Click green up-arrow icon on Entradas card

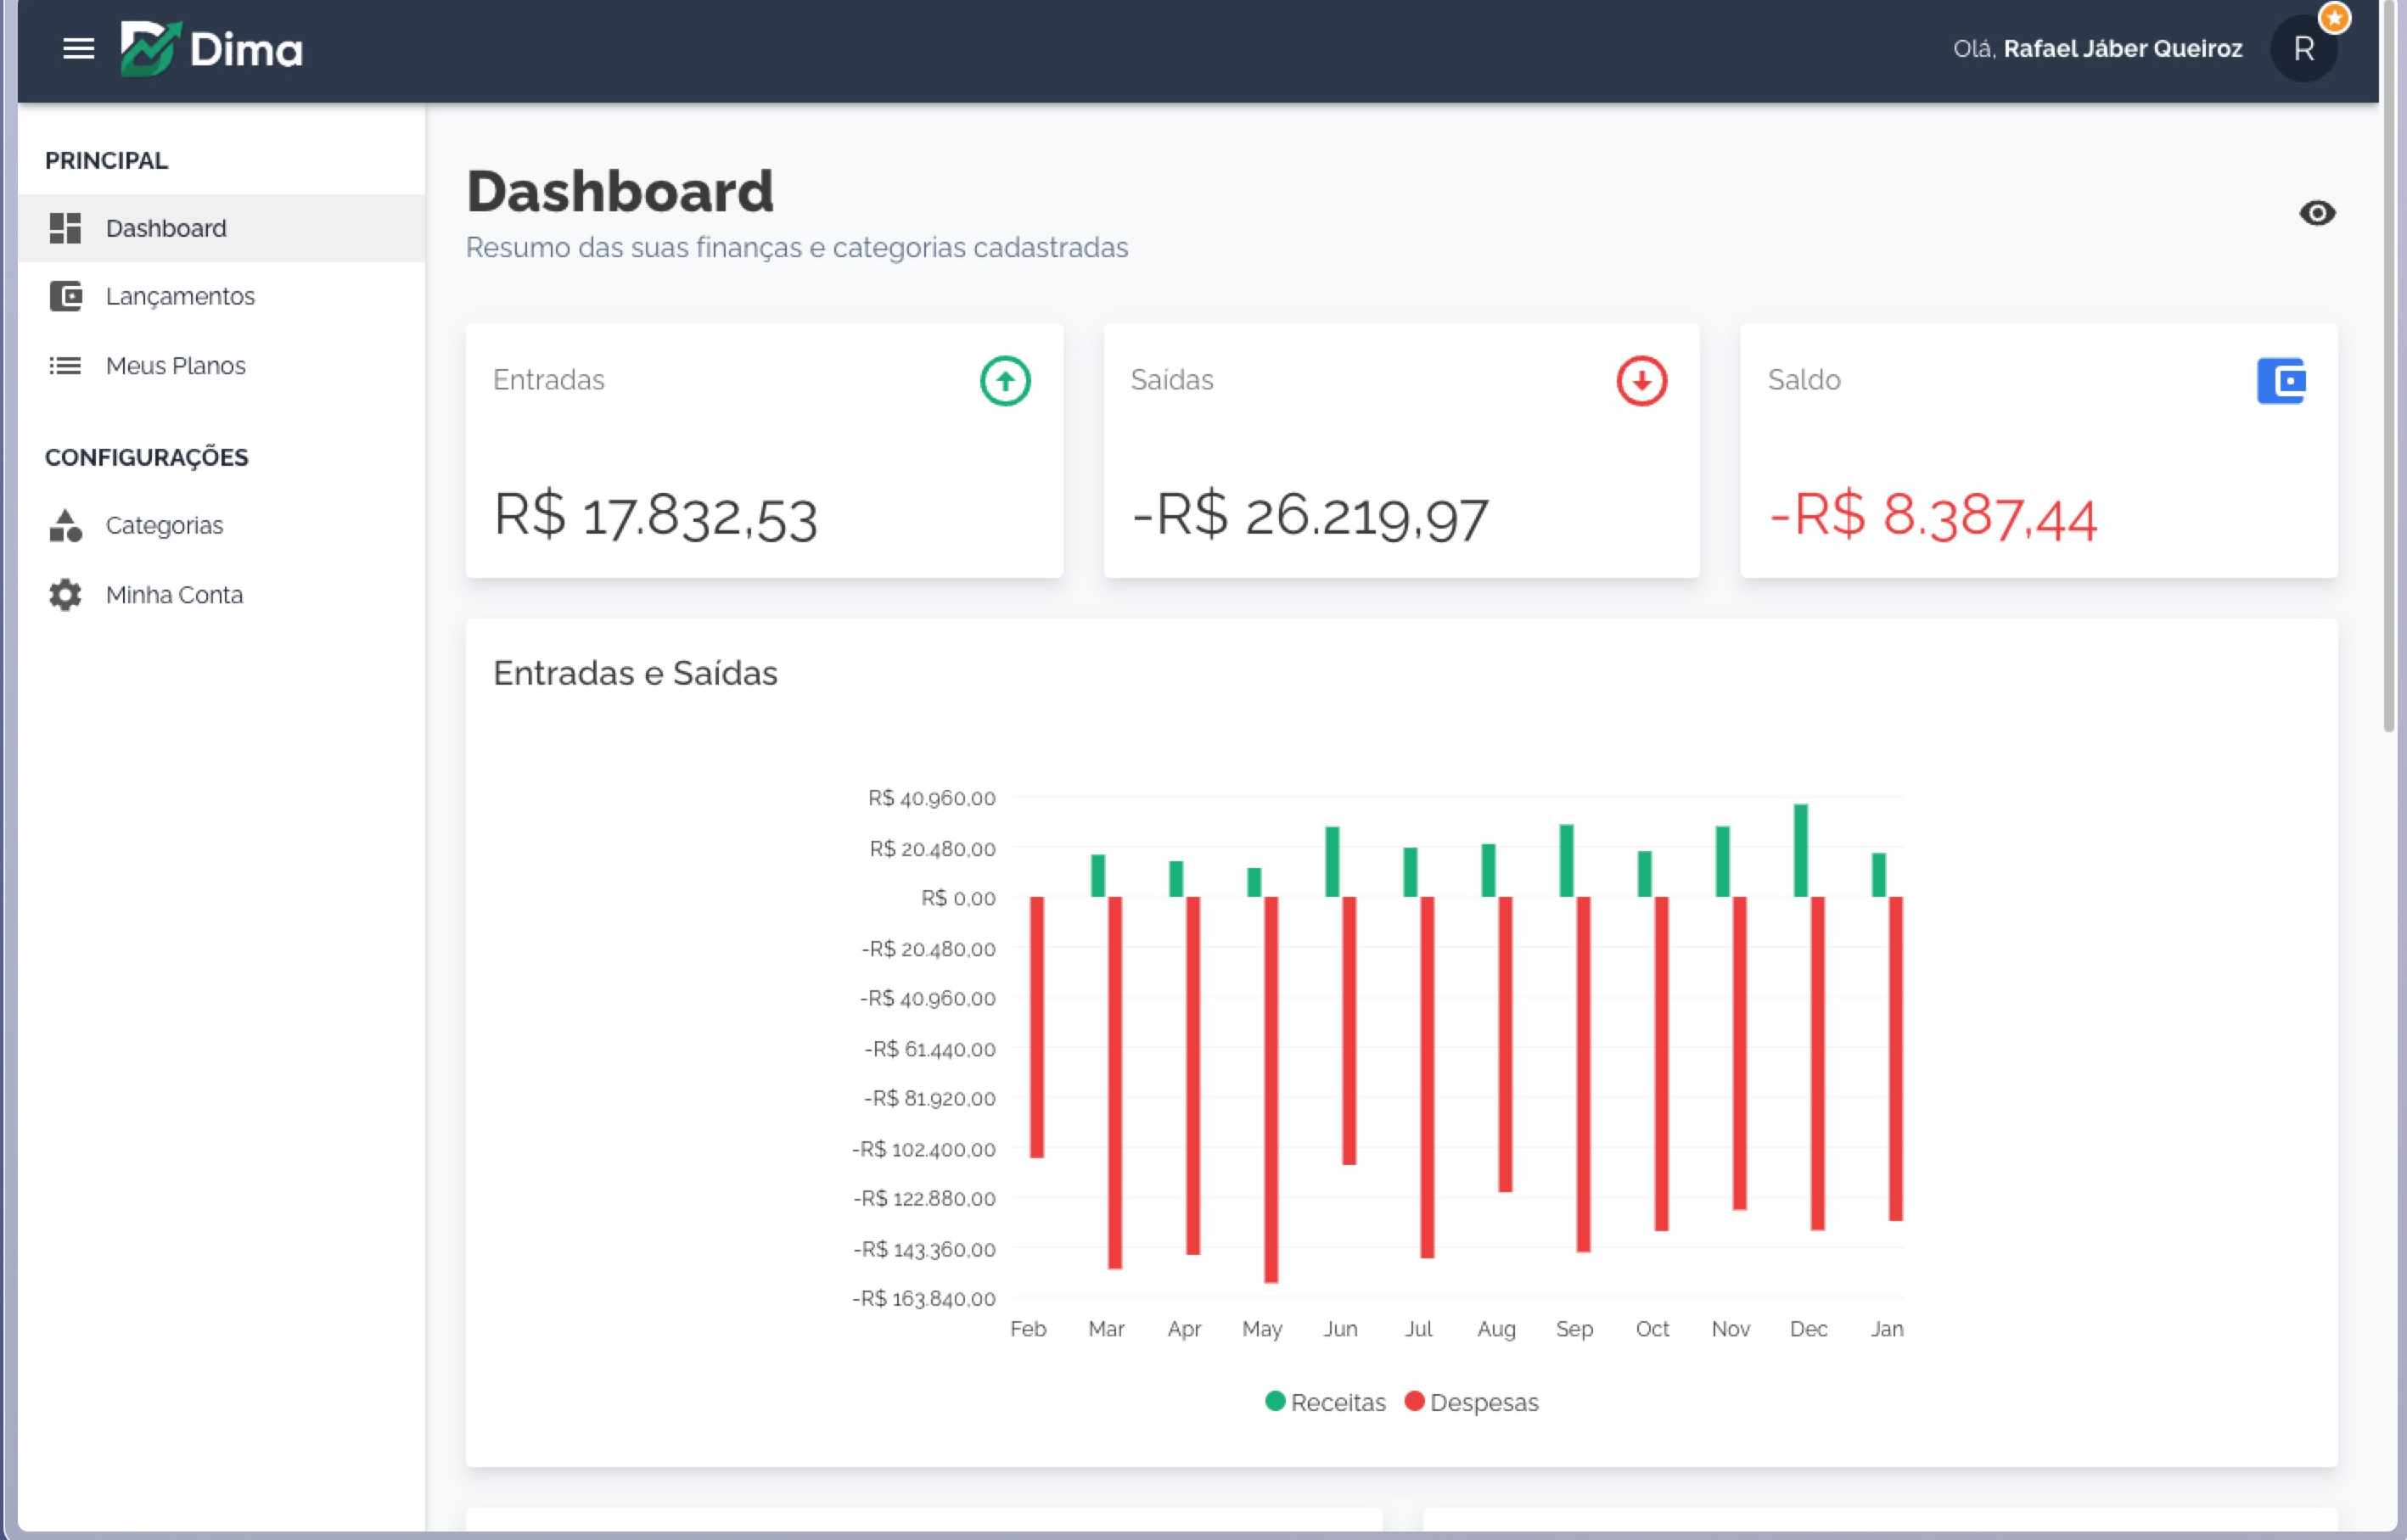pos(1005,381)
